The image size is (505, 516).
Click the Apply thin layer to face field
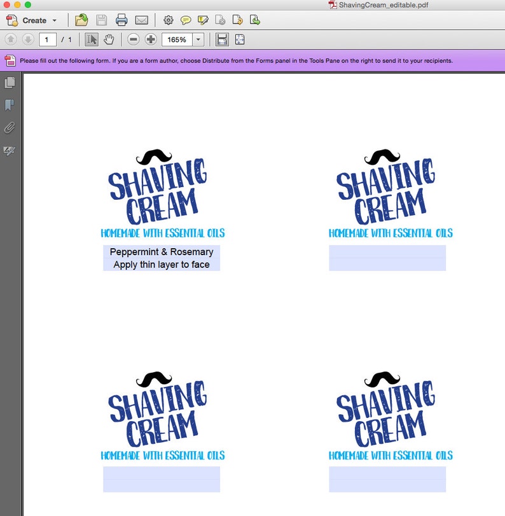[x=162, y=265]
